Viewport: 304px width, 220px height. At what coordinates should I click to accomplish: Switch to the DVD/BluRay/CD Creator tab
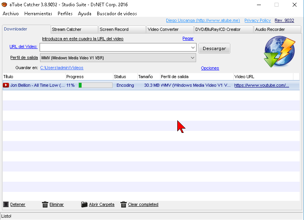pyautogui.click(x=224, y=29)
